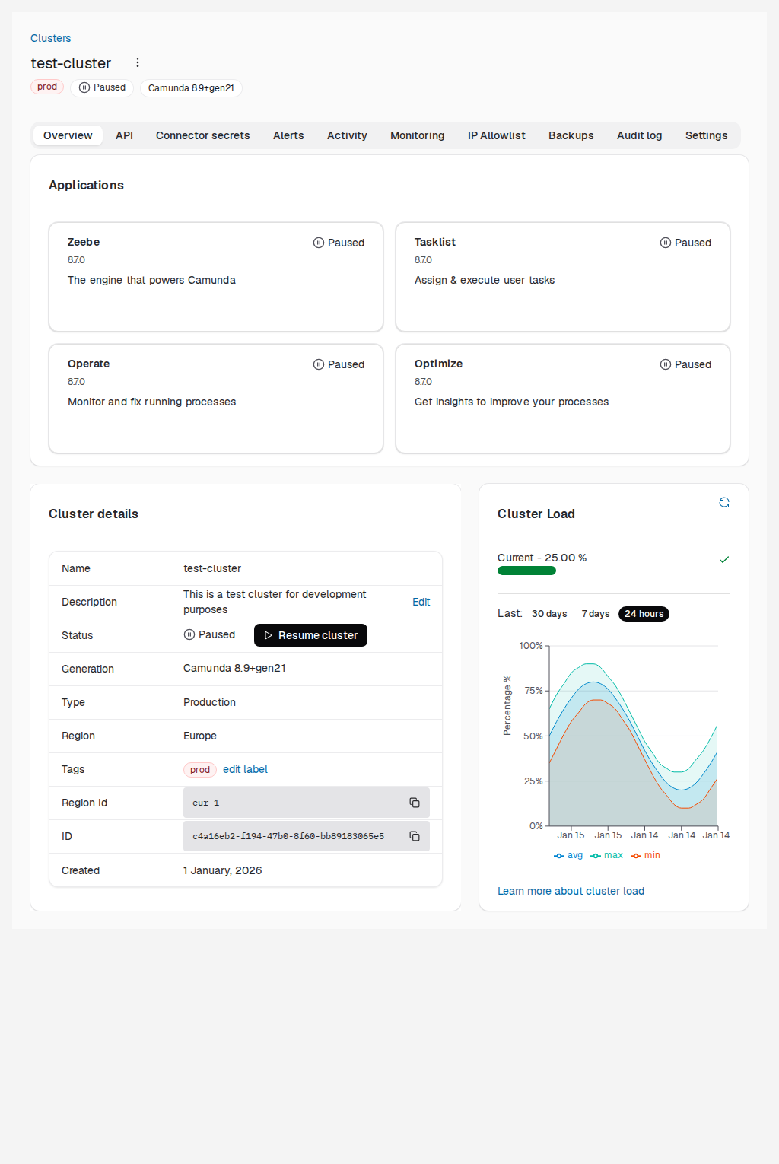Select the 24 hours load range
779x1164 pixels.
(644, 614)
